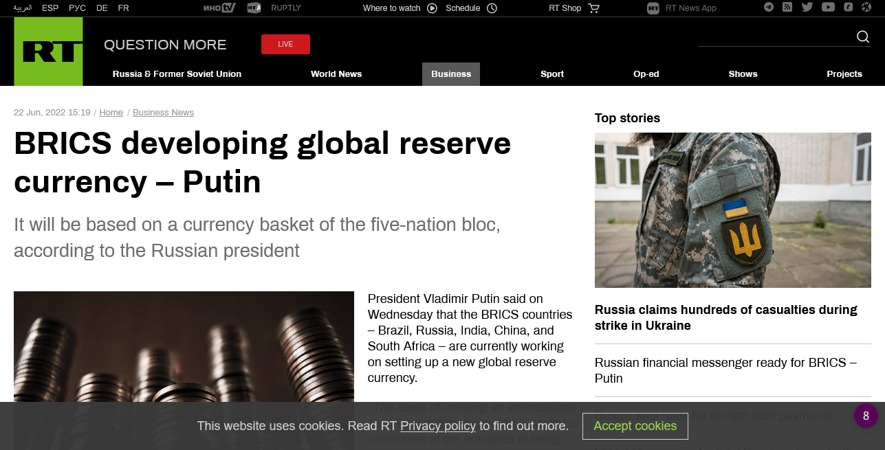
Task: Open the stacked coins article image
Action: pyautogui.click(x=184, y=370)
